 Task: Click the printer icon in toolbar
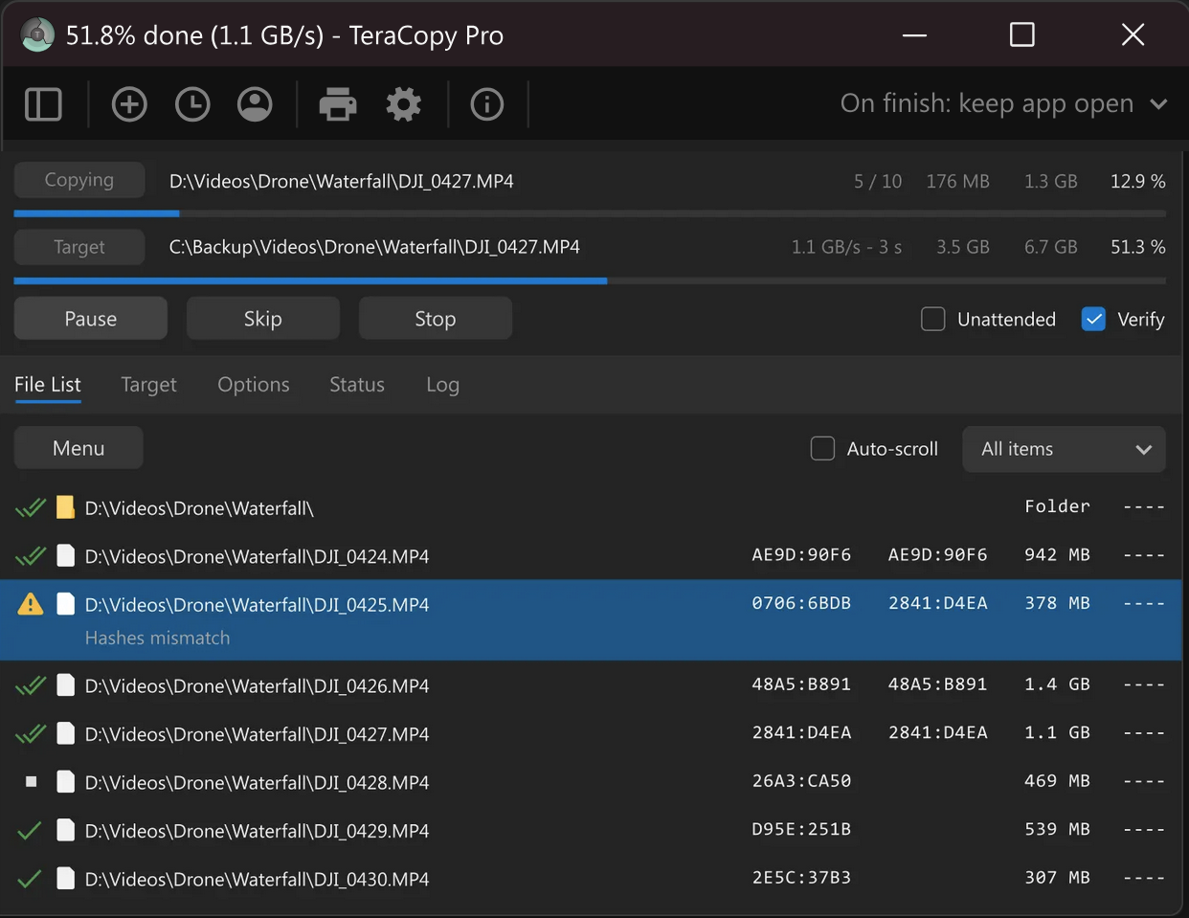pos(337,104)
